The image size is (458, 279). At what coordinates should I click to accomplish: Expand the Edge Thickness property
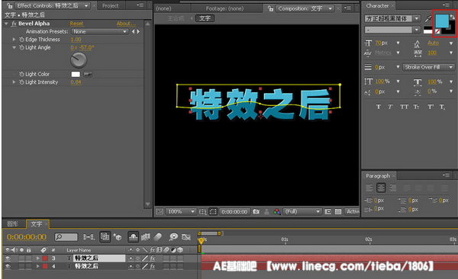click(14, 39)
